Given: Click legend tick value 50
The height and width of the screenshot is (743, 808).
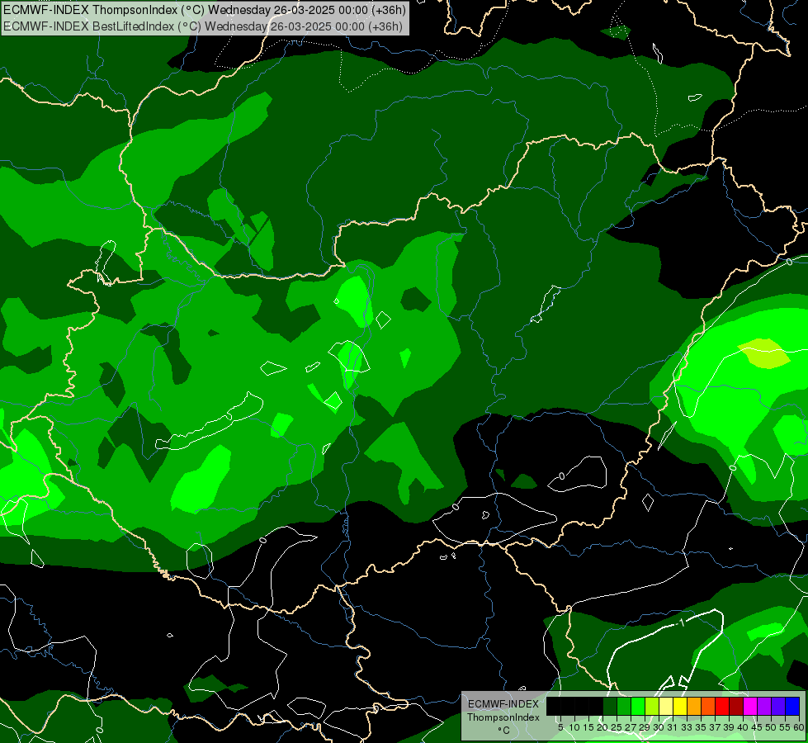Looking at the screenshot, I should click(771, 727).
